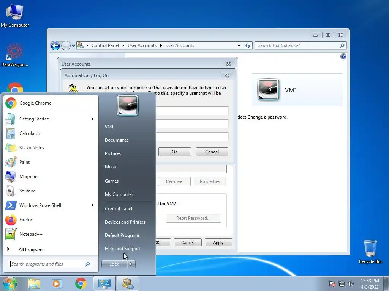Open File Explorer from taskbar
Image resolution: width=389 pixels, height=291 pixels.
[34, 283]
